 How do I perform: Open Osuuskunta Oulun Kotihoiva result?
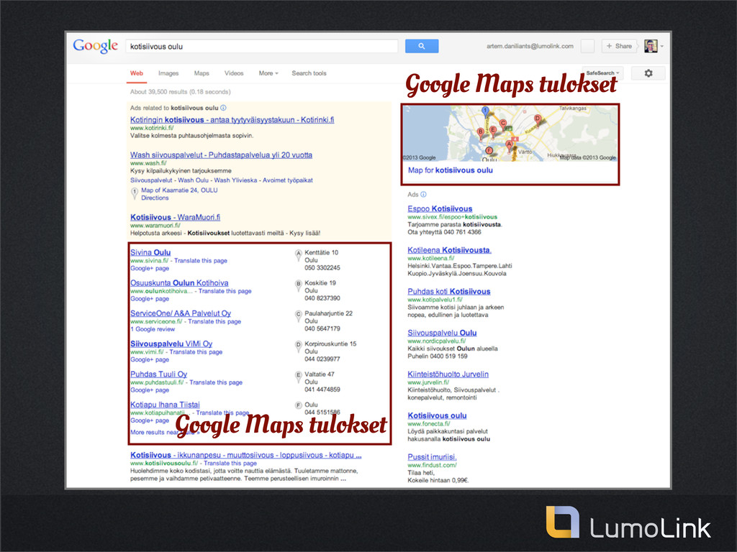(x=179, y=283)
